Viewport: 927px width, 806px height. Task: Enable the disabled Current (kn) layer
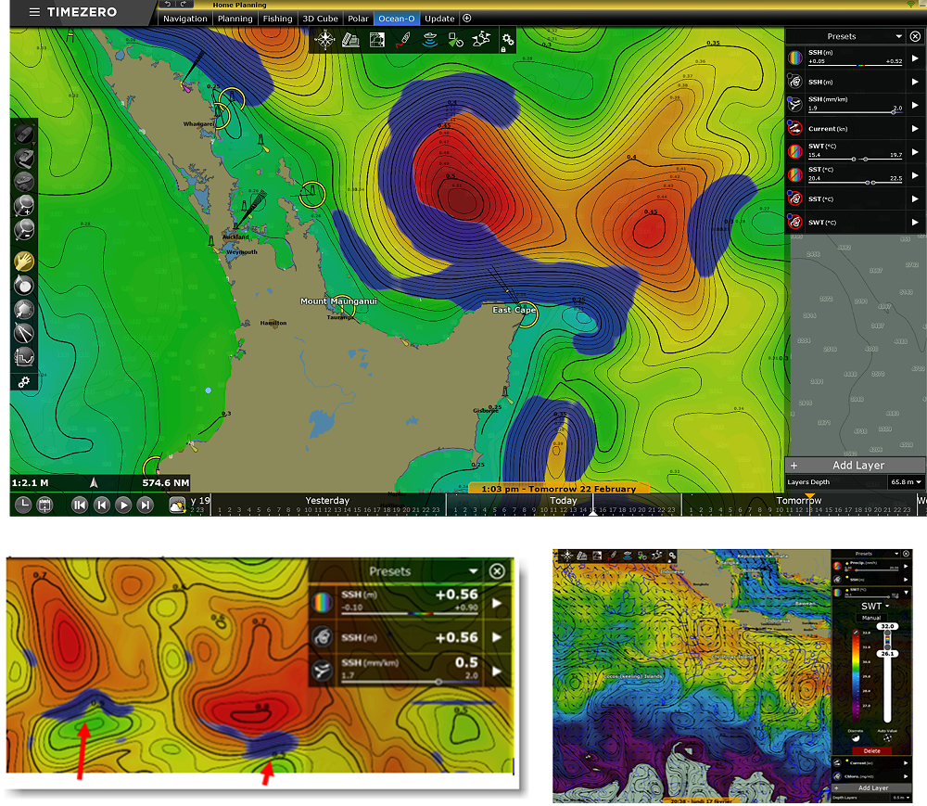pos(795,127)
